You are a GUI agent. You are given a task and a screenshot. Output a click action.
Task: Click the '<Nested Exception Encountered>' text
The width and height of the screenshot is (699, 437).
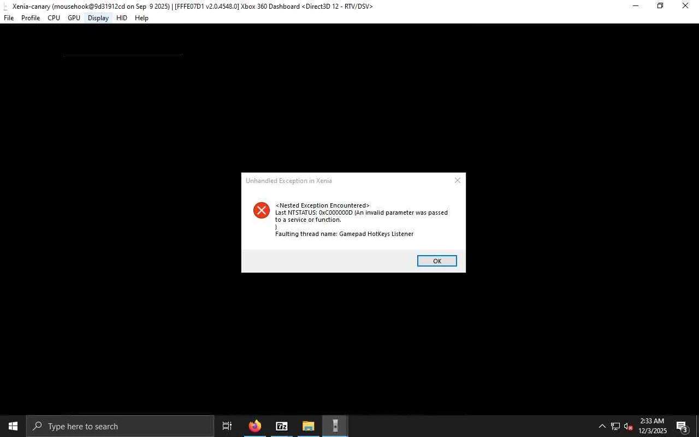pyautogui.click(x=322, y=205)
